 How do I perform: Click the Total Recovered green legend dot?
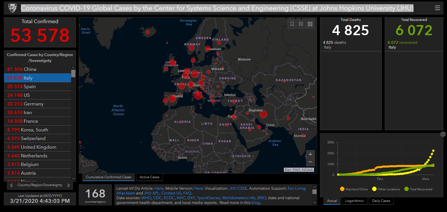[x=406, y=189]
